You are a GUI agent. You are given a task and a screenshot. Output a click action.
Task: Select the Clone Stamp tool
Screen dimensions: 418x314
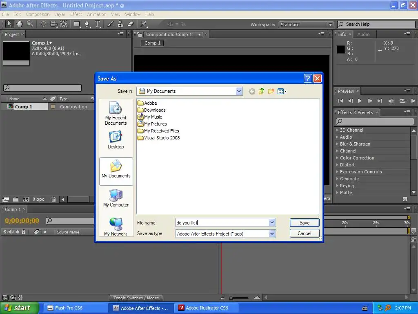click(120, 24)
